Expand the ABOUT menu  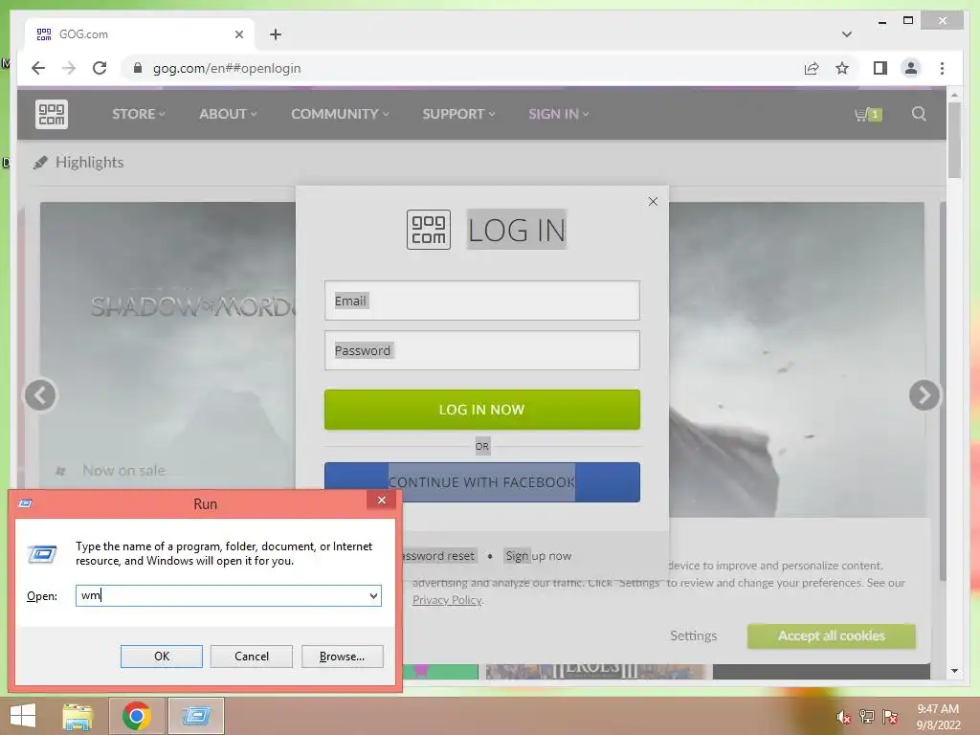point(228,115)
